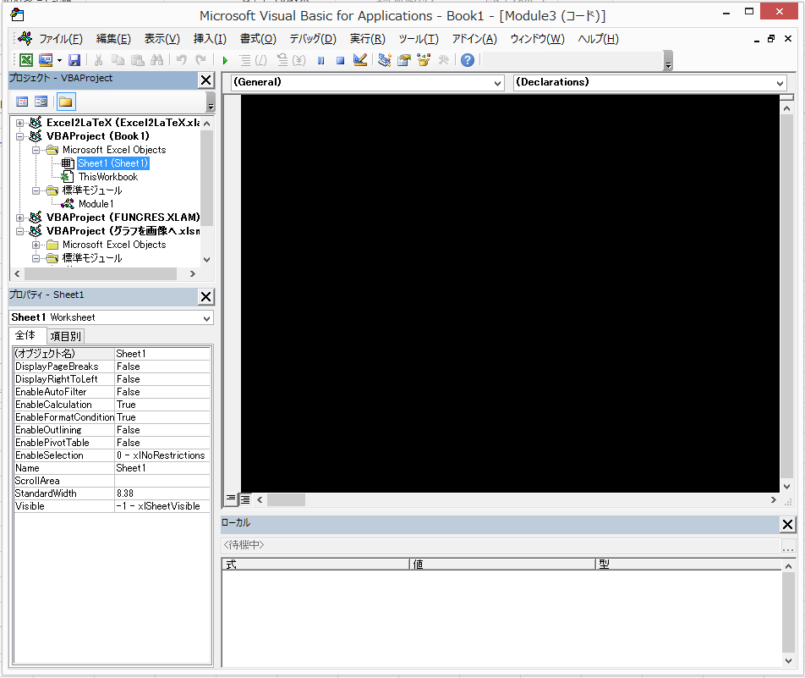Viewport: 805px width, 678px height.
Task: Expand グラフを画像へ Microsoft Excel Objects folder
Action: pyautogui.click(x=36, y=245)
